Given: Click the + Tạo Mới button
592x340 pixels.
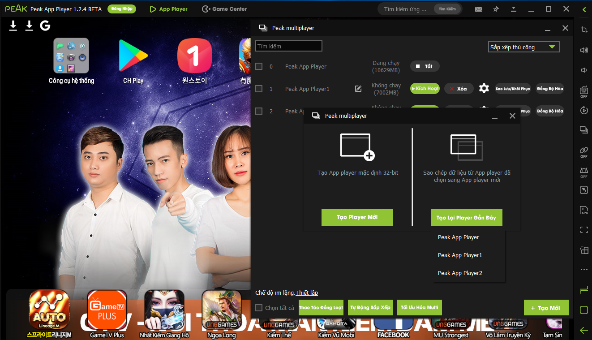Looking at the screenshot, I should [x=546, y=308].
